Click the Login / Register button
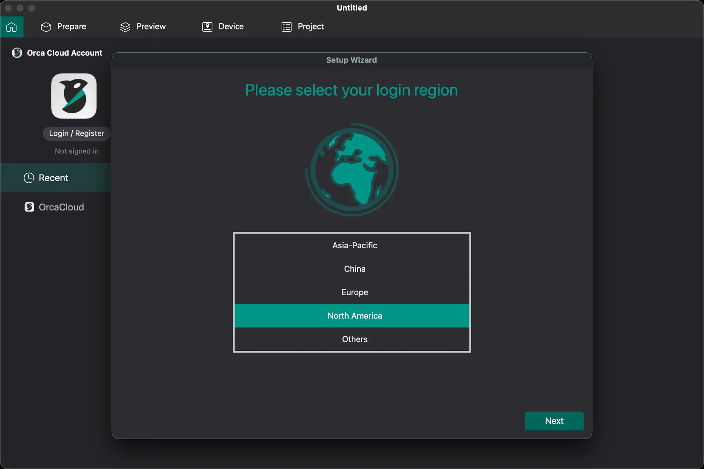 click(x=77, y=133)
